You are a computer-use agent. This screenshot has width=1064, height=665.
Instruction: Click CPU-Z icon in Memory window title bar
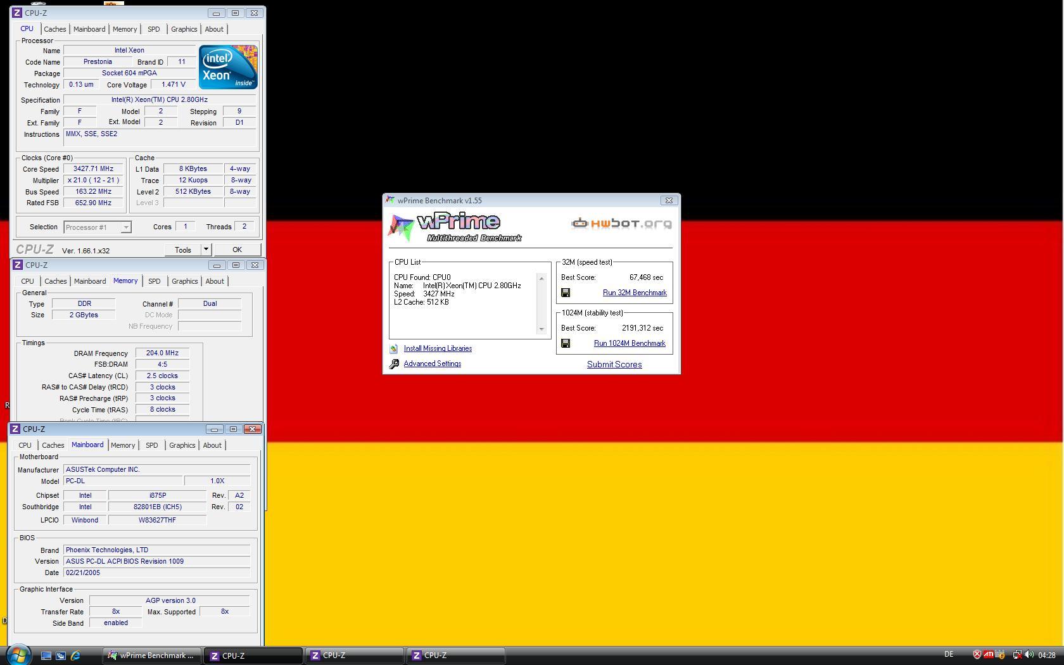(x=17, y=265)
